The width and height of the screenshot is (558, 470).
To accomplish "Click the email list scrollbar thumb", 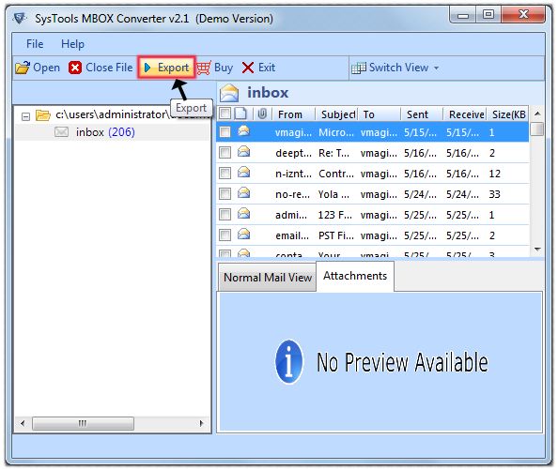I will (x=537, y=129).
